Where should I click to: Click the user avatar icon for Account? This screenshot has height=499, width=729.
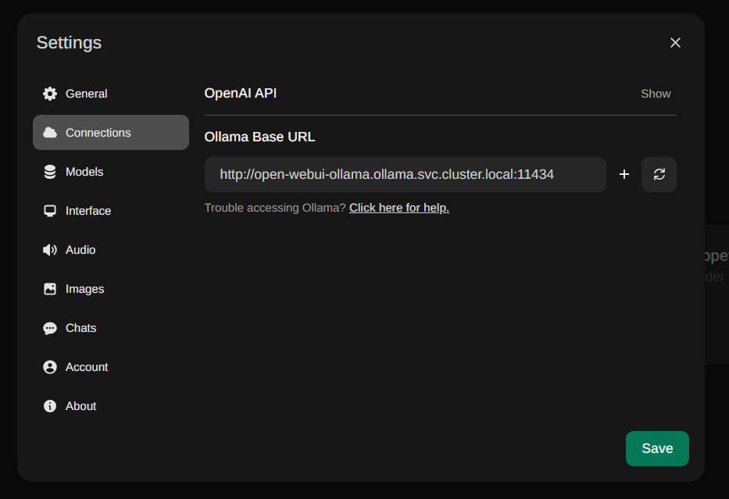[x=50, y=367]
